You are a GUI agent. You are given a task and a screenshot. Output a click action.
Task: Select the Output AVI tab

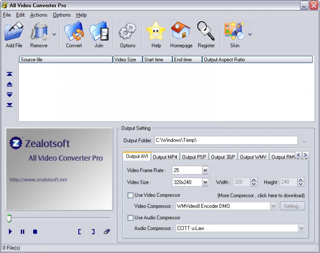click(x=137, y=156)
